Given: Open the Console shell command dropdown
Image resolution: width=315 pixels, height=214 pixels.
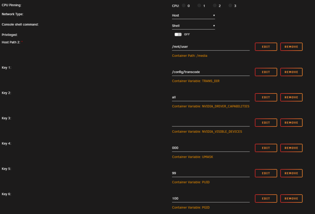Looking at the screenshot, I should point(193,26).
